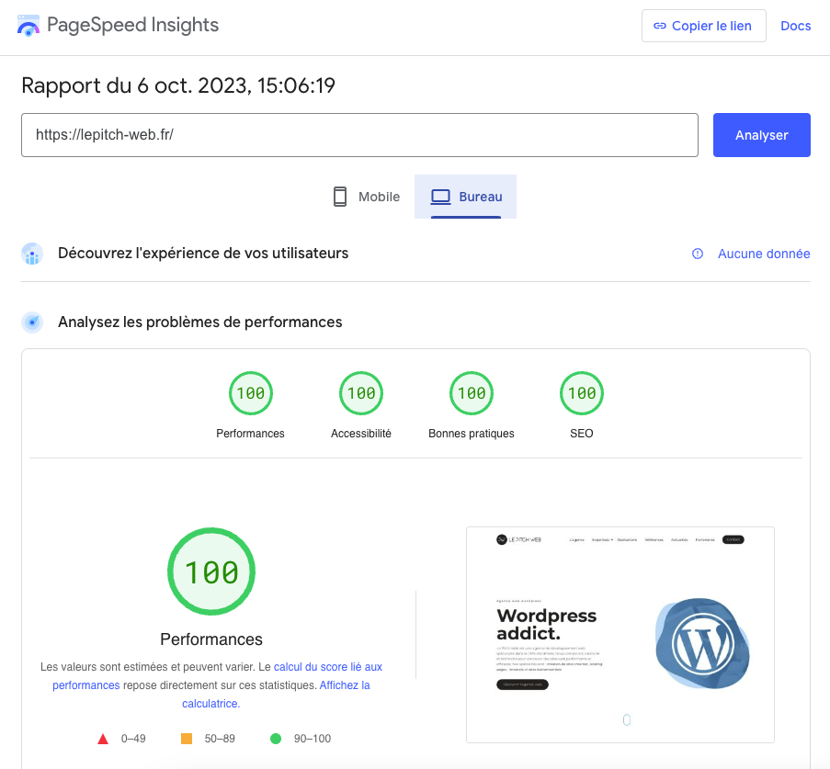Click the PageSpeed Insights title text
This screenshot has height=769, width=830.
133,25
